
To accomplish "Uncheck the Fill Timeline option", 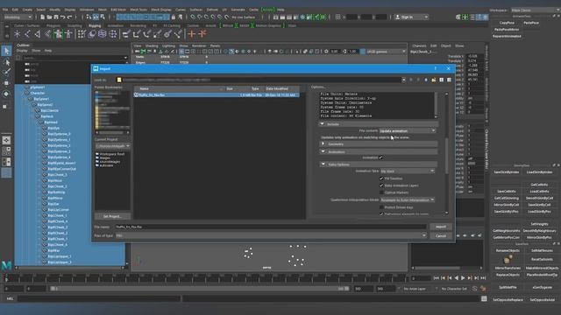I will [381, 178].
